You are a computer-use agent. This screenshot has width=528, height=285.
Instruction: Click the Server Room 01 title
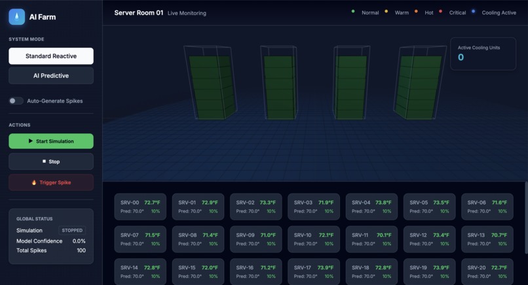(139, 13)
